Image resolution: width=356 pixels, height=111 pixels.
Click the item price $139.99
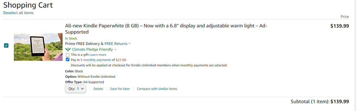pos(339,26)
